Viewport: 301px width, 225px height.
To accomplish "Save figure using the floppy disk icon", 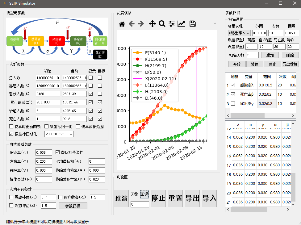I will point(193,24).
